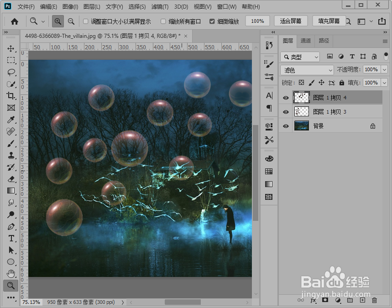The height and width of the screenshot is (308, 392).
Task: Select the Rectangular Marquee tool
Action: (x=11, y=60)
